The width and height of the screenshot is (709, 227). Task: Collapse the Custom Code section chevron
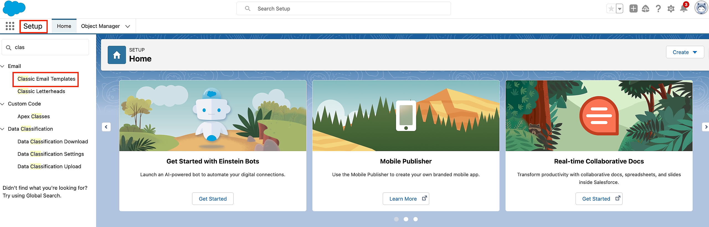tap(2, 104)
